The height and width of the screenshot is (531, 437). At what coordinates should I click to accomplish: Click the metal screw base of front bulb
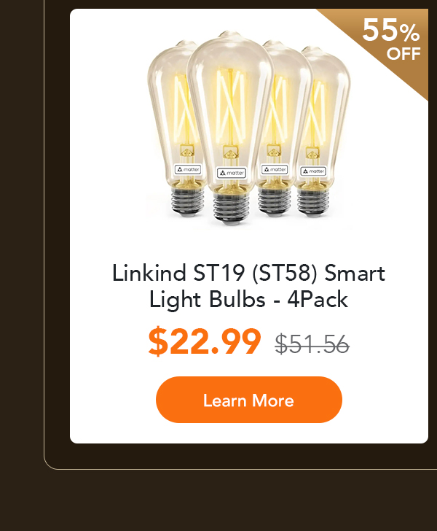pyautogui.click(x=232, y=209)
